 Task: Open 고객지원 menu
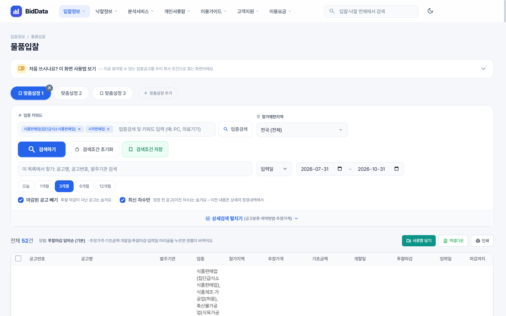coord(248,11)
